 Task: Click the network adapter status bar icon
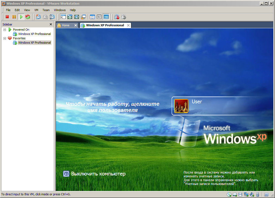point(246,194)
